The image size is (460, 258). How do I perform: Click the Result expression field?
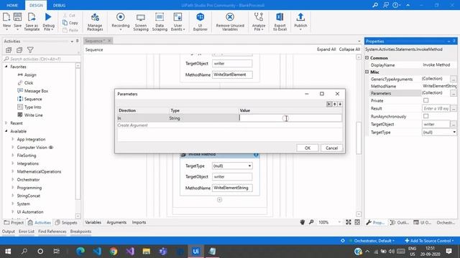tap(436, 108)
